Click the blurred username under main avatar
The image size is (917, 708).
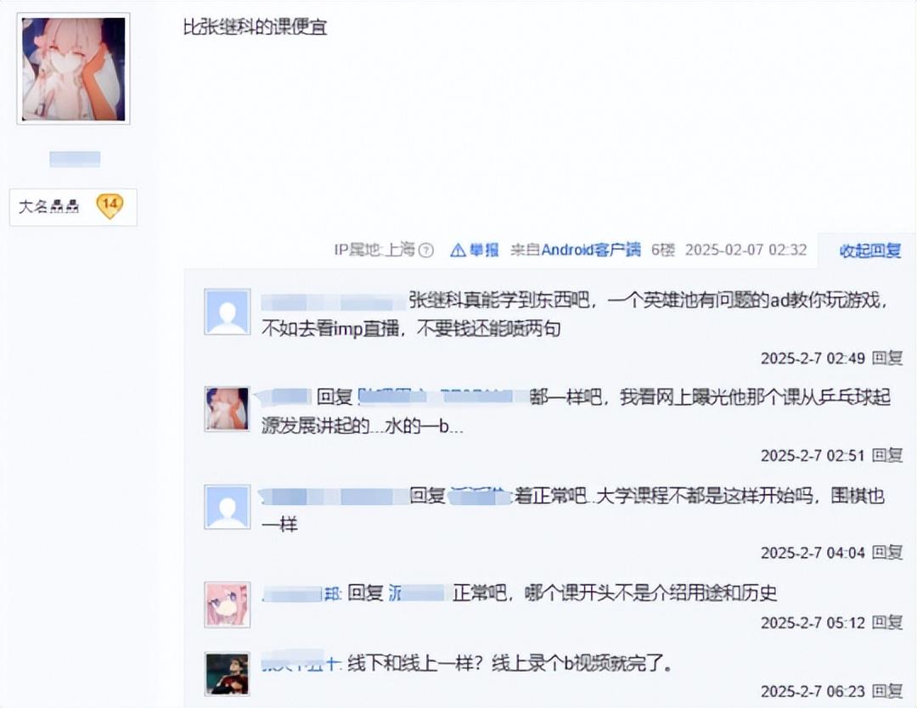click(75, 159)
